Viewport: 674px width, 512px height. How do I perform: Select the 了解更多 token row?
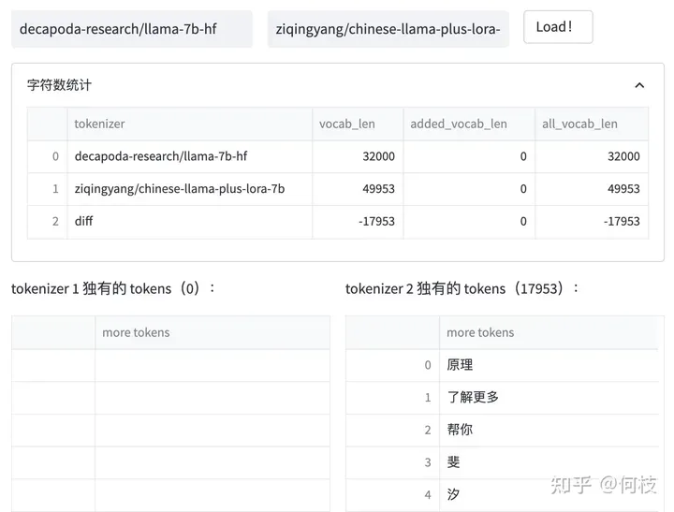click(x=502, y=398)
